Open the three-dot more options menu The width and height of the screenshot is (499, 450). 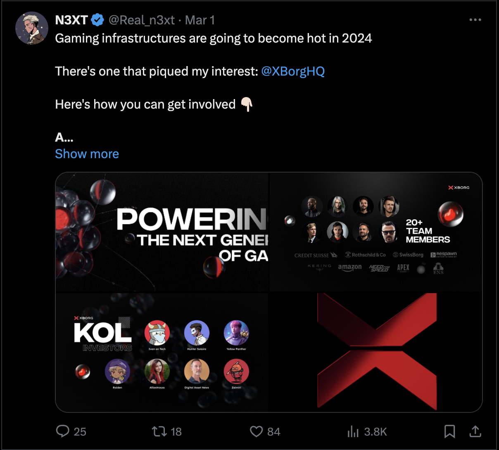[475, 20]
